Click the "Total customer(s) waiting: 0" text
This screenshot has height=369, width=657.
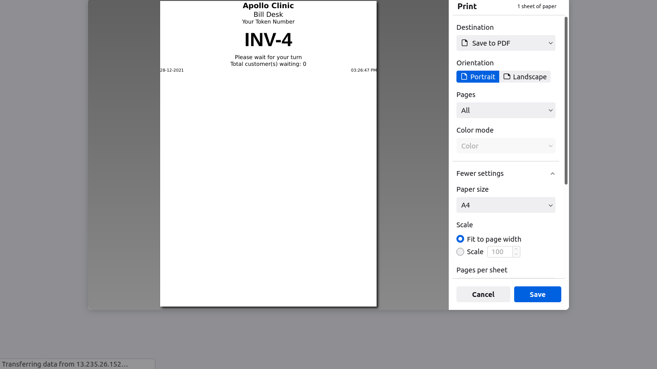268,64
